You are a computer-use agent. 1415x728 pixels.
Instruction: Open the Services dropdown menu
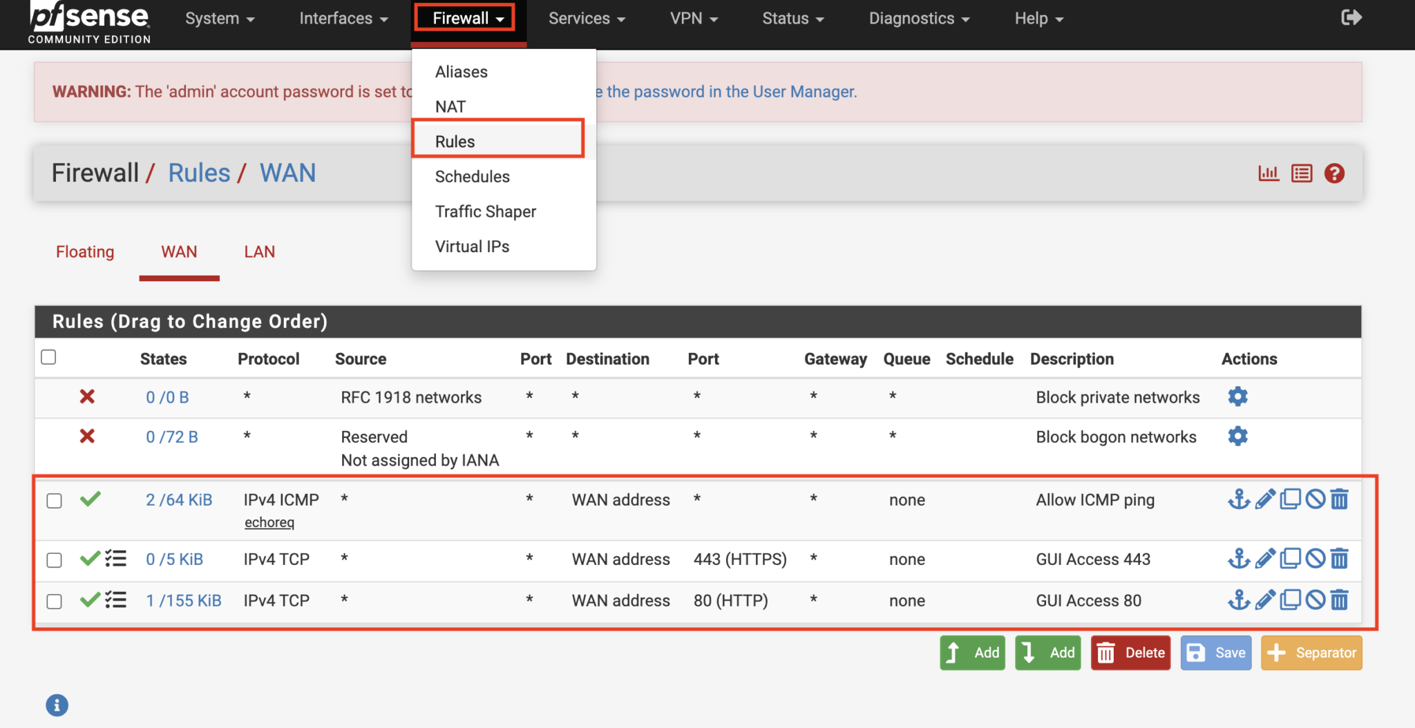coord(586,19)
